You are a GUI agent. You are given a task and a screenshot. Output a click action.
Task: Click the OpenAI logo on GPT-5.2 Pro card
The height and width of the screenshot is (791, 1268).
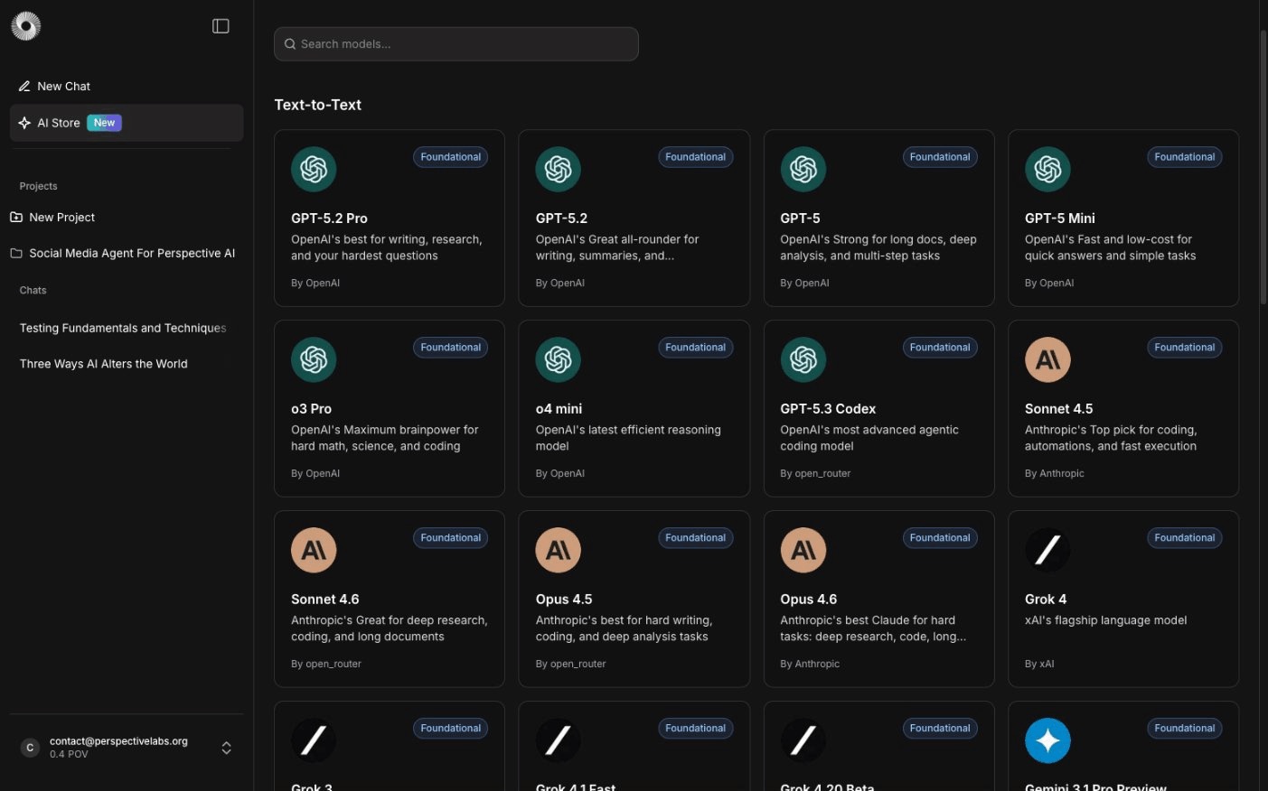click(314, 169)
